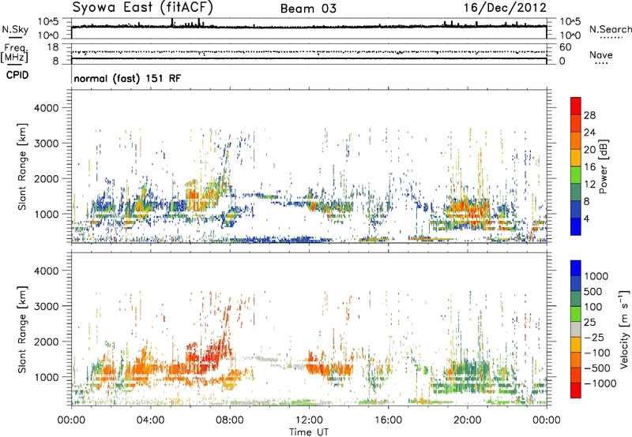Click the velocity panel 'Slant Range [km]' label

click(22, 329)
